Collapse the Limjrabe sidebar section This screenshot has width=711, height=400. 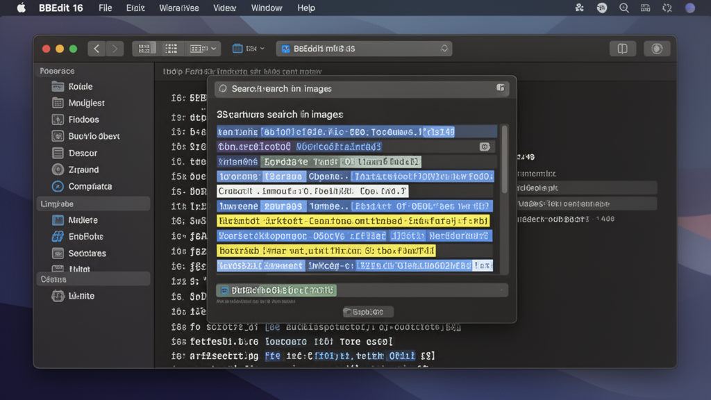92,203
